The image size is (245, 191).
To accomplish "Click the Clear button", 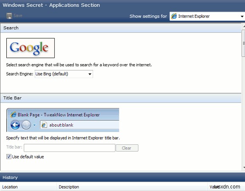I will pyautogui.click(x=127, y=148).
